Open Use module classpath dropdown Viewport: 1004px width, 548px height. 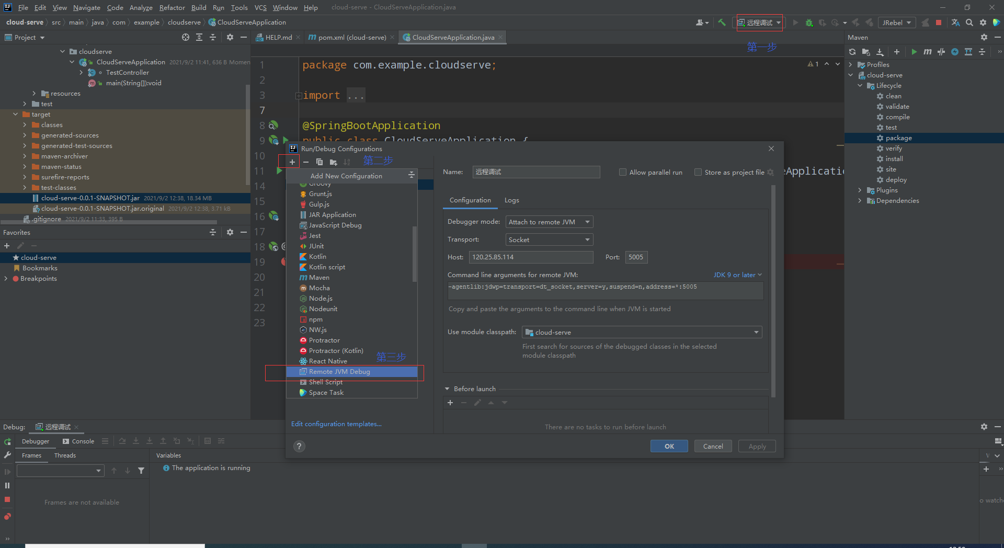point(642,332)
